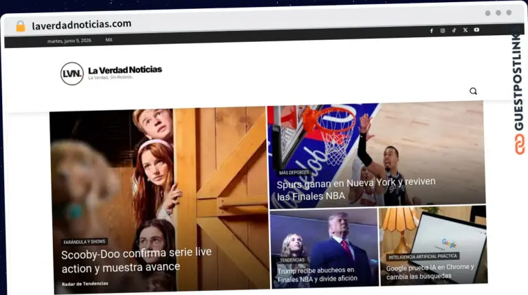Click the LVN circular logo

pyautogui.click(x=72, y=74)
